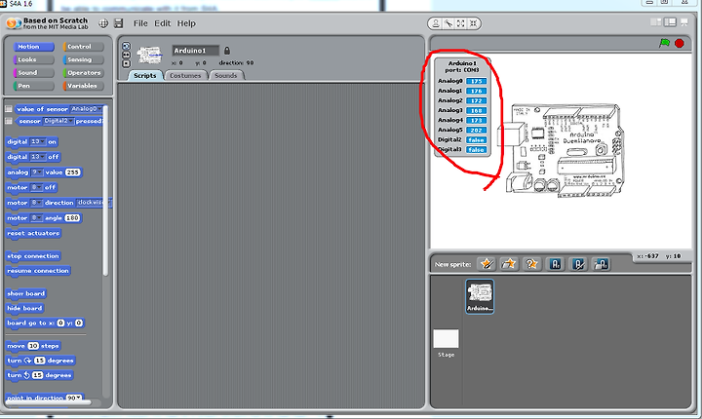Open Analog0 dropdown in value of sensor block
Image resolution: width=702 pixels, height=419 pixels.
pyautogui.click(x=86, y=109)
